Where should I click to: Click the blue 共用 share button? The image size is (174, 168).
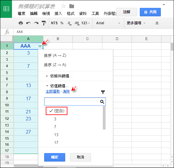point(150,12)
